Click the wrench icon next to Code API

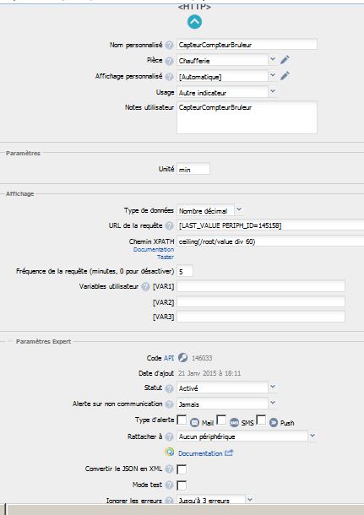click(x=182, y=357)
